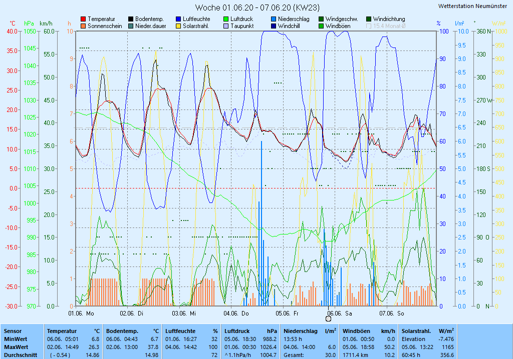This screenshot has height=359, width=513.
Task: Select the 04.06. Do date label
Action: pyautogui.click(x=236, y=313)
